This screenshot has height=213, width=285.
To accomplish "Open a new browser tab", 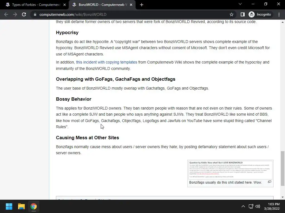I will tap(142, 5).
